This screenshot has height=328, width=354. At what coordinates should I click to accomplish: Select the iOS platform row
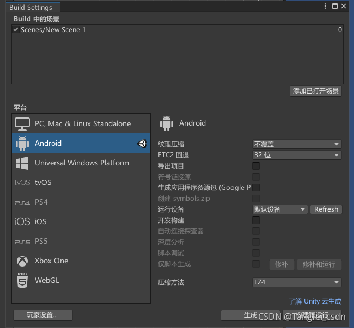pos(81,221)
